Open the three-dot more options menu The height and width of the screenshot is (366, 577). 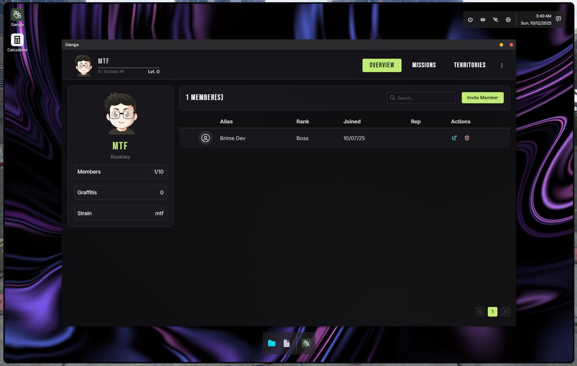tap(502, 65)
